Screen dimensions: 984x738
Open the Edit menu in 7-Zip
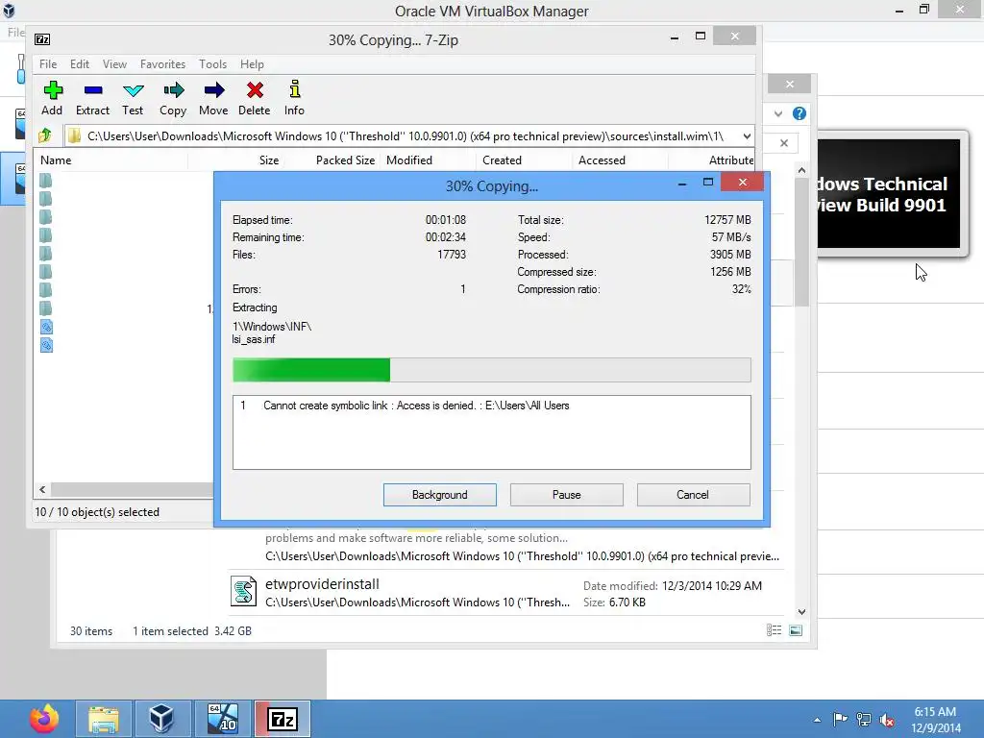tap(80, 64)
